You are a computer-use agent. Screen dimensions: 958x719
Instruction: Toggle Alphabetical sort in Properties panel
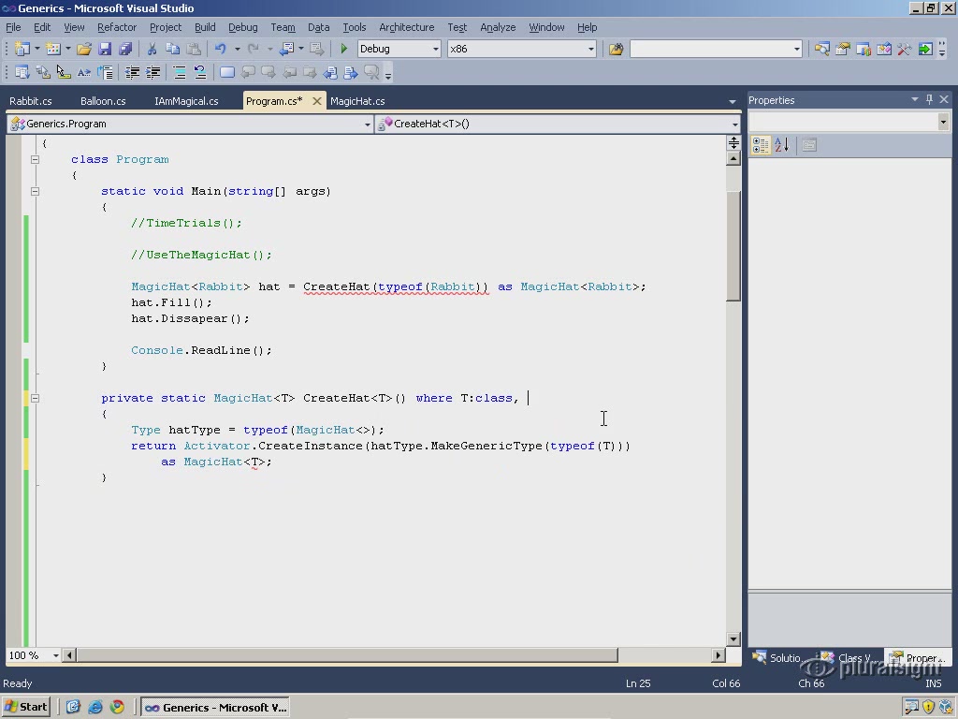pyautogui.click(x=782, y=145)
